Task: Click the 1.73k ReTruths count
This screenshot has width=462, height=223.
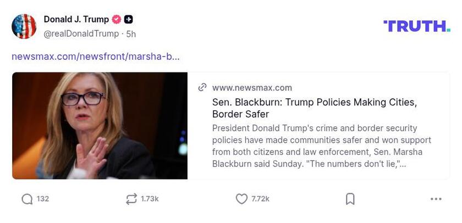Action: click(x=150, y=199)
